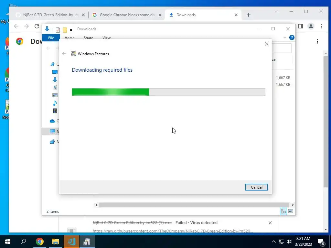Click Chrome forward arrow
331x248 pixels.
(x=27, y=26)
